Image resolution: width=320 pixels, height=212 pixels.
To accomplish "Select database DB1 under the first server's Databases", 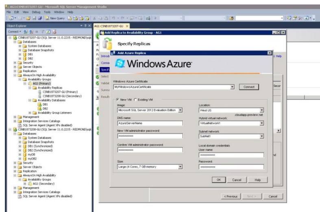I will pos(30,54).
